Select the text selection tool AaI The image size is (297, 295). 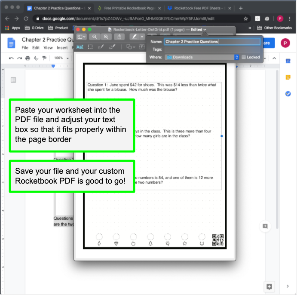point(80,47)
